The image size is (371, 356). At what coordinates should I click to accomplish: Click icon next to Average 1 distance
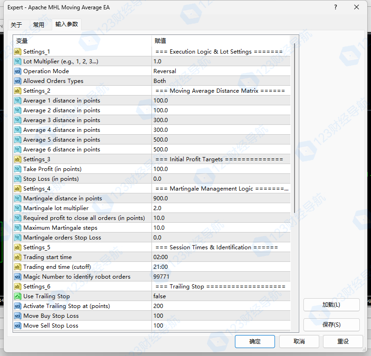[18, 101]
